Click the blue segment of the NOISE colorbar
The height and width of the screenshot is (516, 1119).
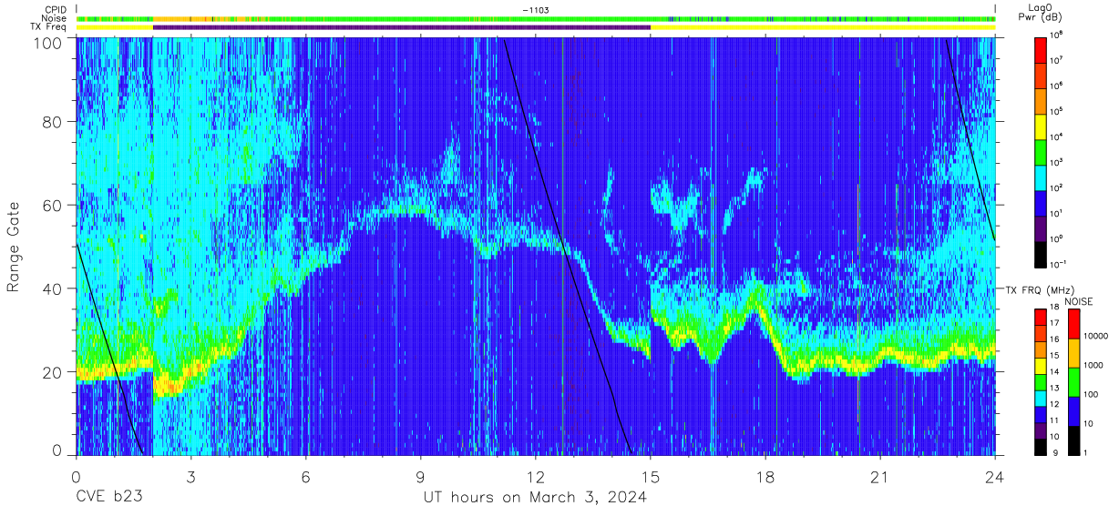[x=1073, y=411]
